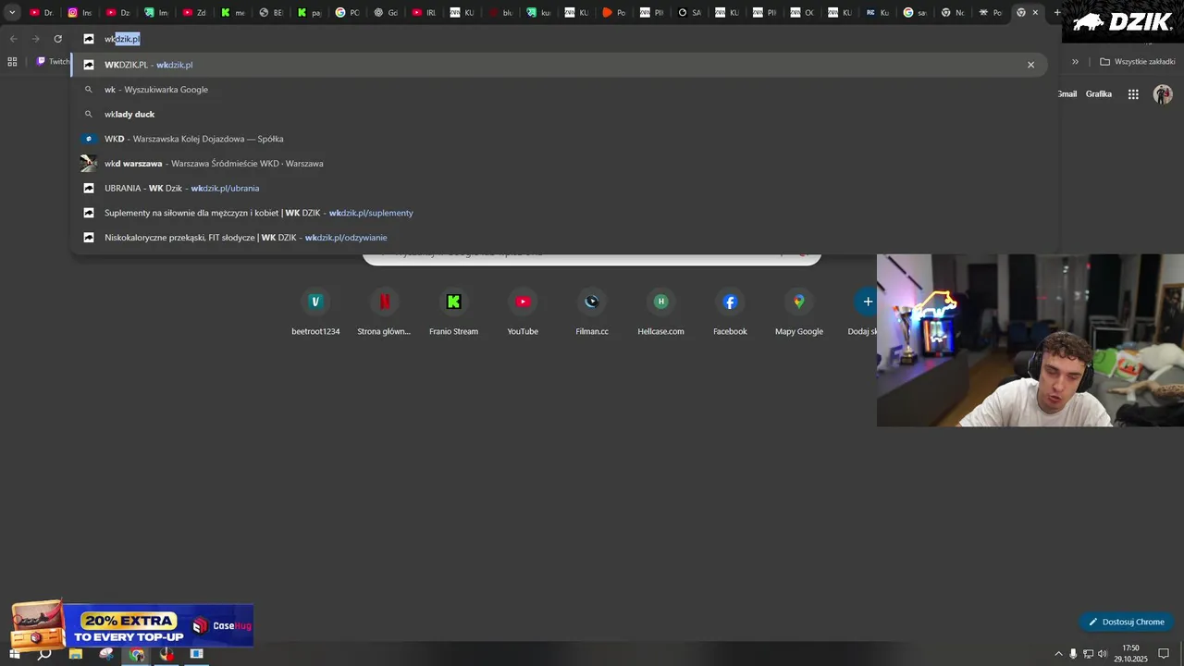
Task: Remove the WKDZIK.PL suggestion with X
Action: point(1030,65)
